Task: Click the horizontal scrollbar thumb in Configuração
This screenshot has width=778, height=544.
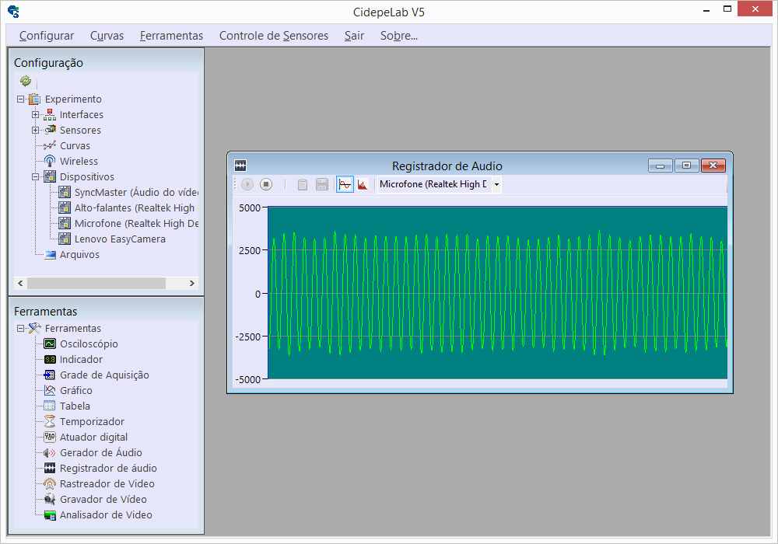Action: (96, 283)
